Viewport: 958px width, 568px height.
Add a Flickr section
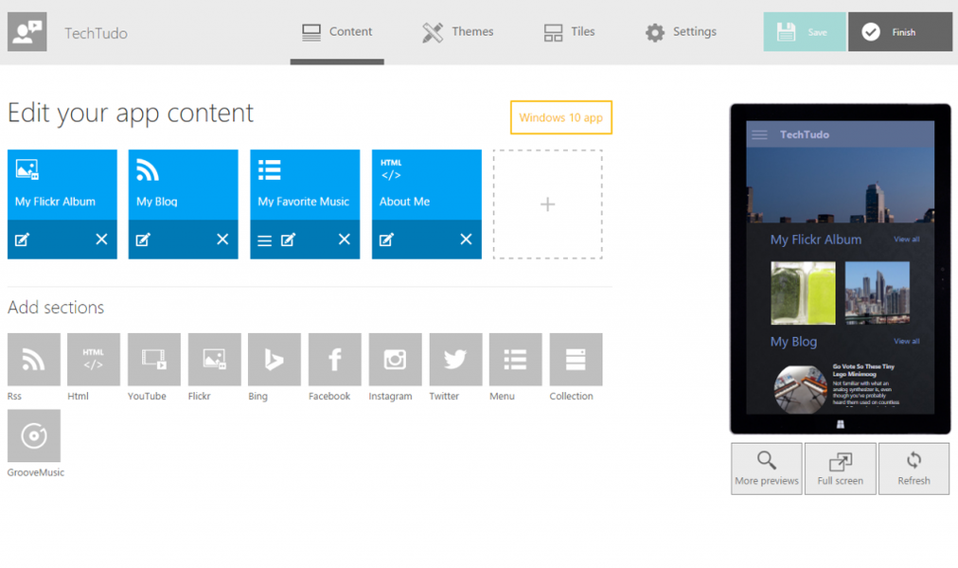tap(215, 359)
